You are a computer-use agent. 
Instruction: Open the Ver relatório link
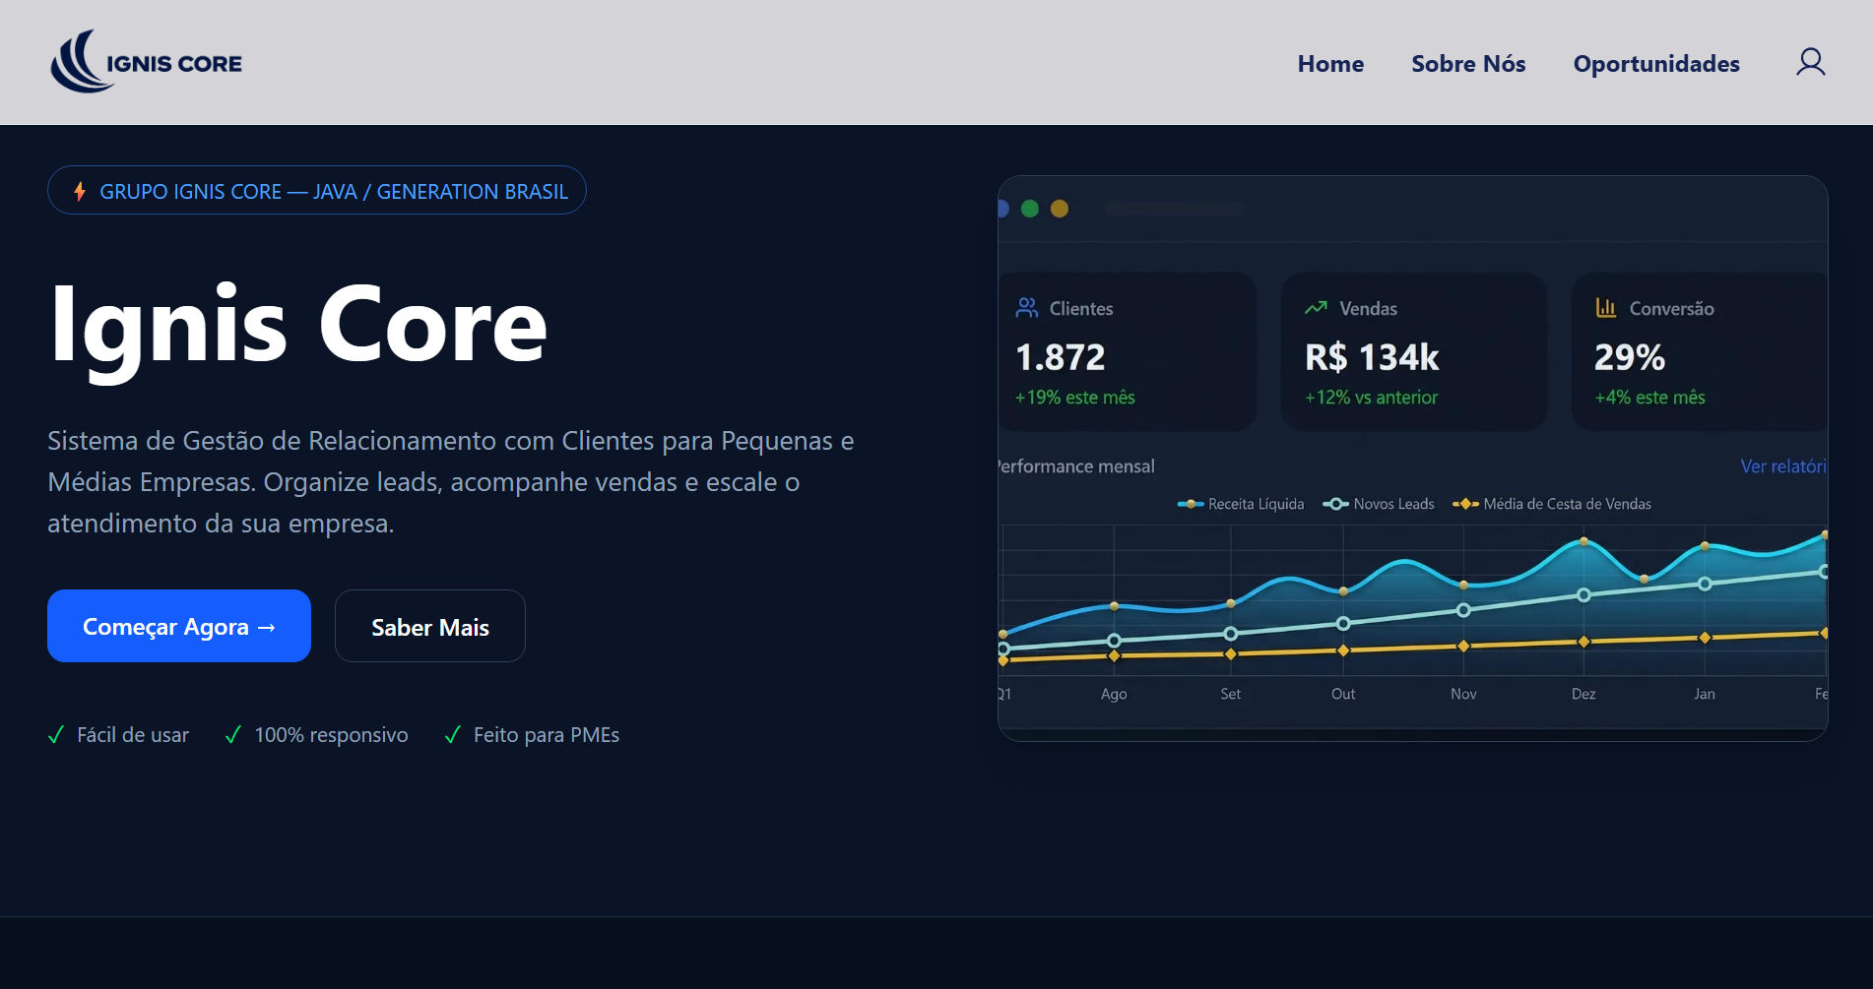pyautogui.click(x=1783, y=466)
